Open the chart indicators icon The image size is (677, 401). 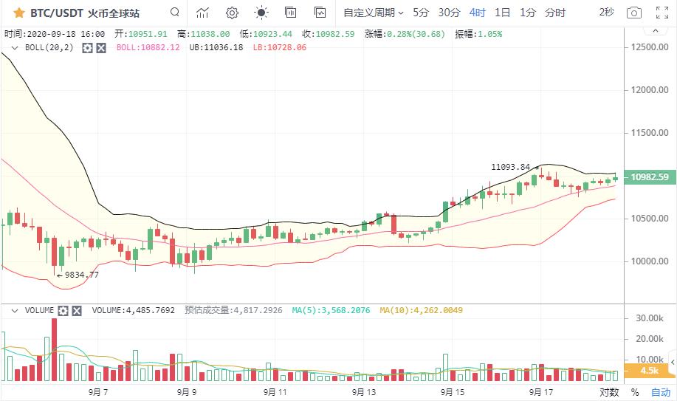(202, 13)
